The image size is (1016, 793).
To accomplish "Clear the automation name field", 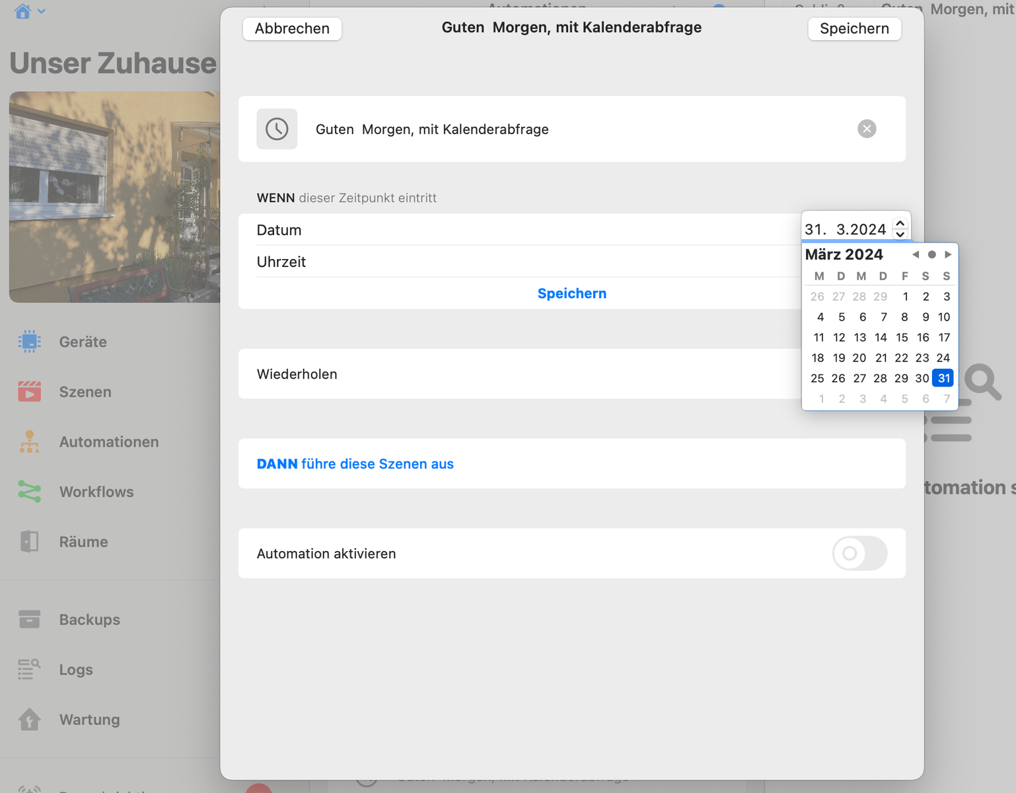I will (867, 129).
